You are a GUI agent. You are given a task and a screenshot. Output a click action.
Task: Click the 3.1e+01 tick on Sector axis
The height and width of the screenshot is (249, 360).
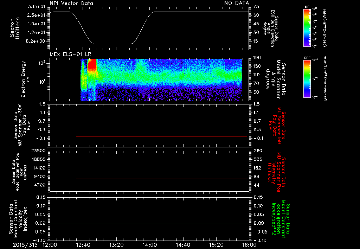coord(36,7)
